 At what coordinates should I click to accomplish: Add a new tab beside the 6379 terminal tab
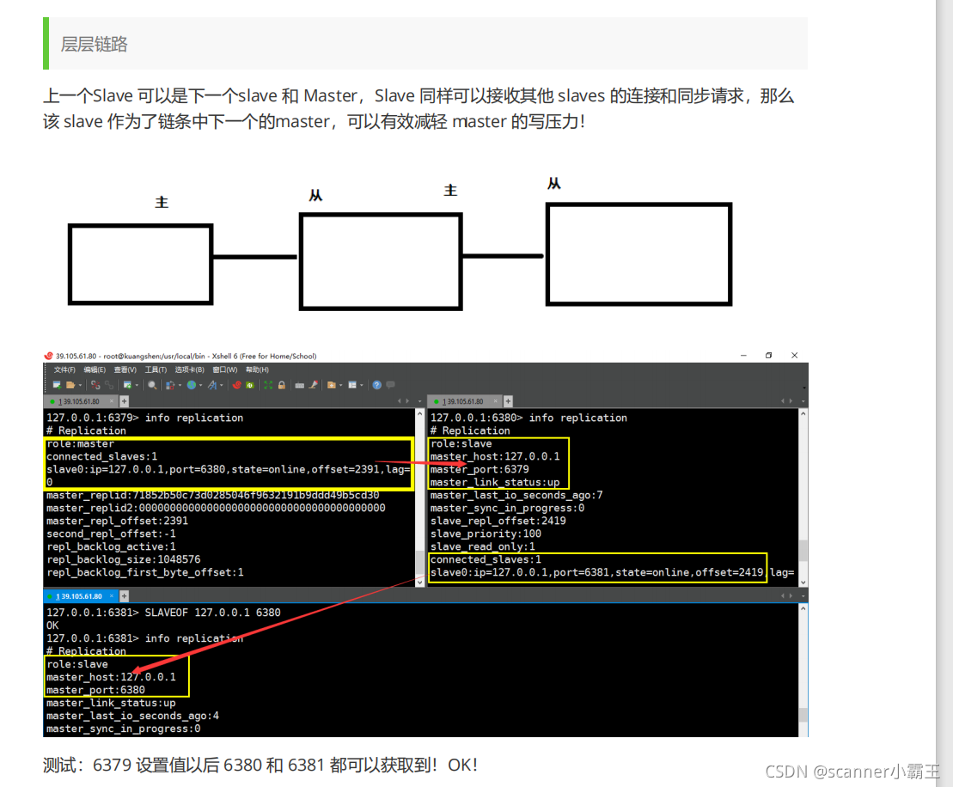(124, 402)
